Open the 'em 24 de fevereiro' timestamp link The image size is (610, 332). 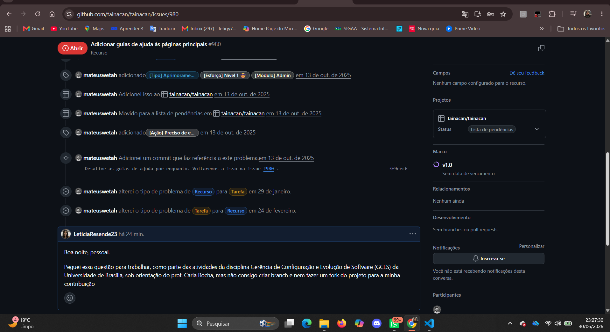tap(272, 211)
